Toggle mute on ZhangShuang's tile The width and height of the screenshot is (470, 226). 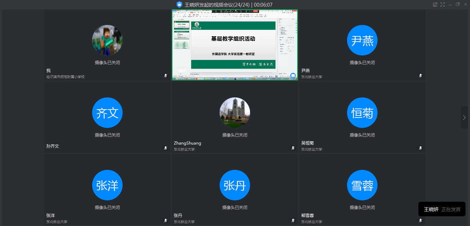click(x=293, y=148)
